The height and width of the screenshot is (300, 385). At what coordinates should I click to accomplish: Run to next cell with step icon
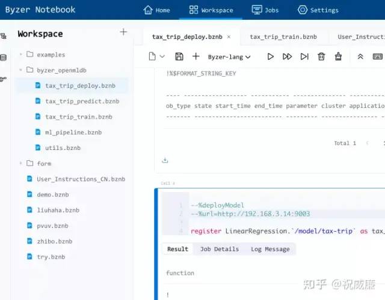pos(304,56)
